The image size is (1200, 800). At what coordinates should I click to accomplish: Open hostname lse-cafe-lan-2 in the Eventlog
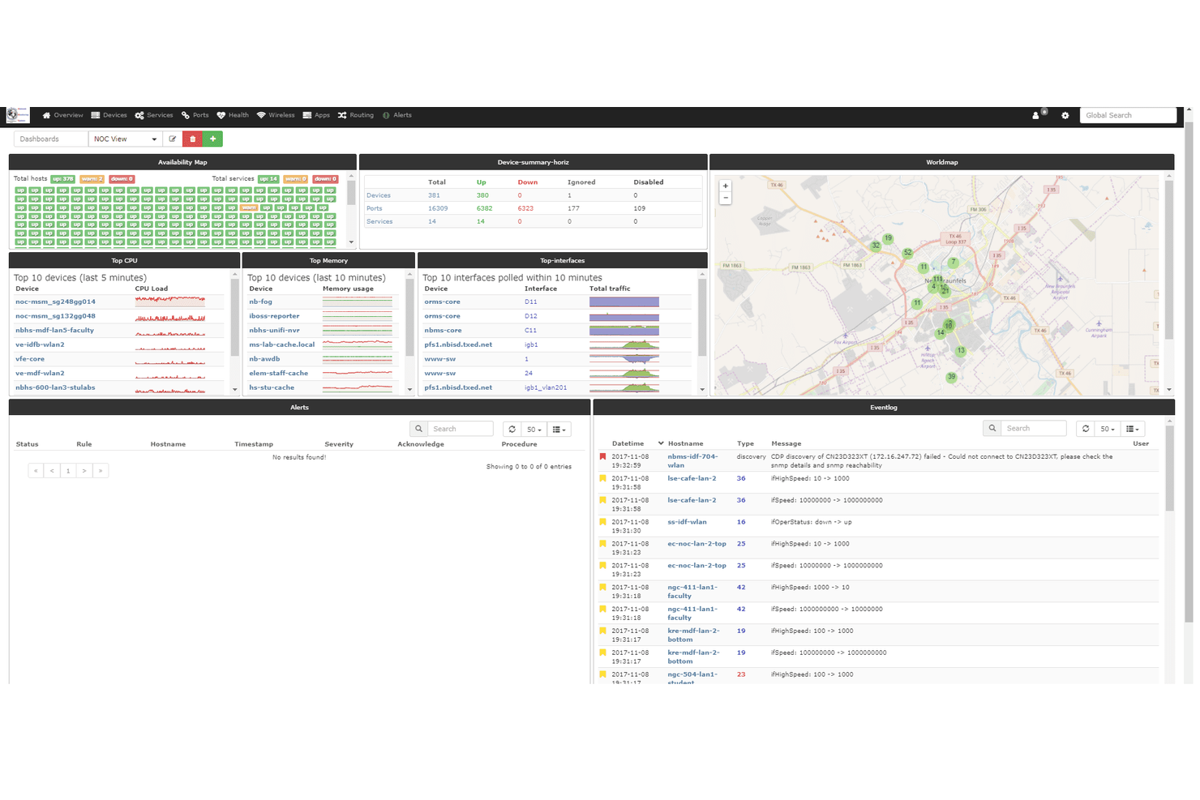(692, 478)
